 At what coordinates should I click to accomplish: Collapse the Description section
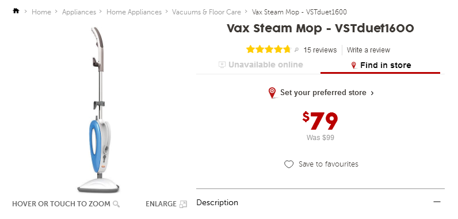tap(437, 202)
